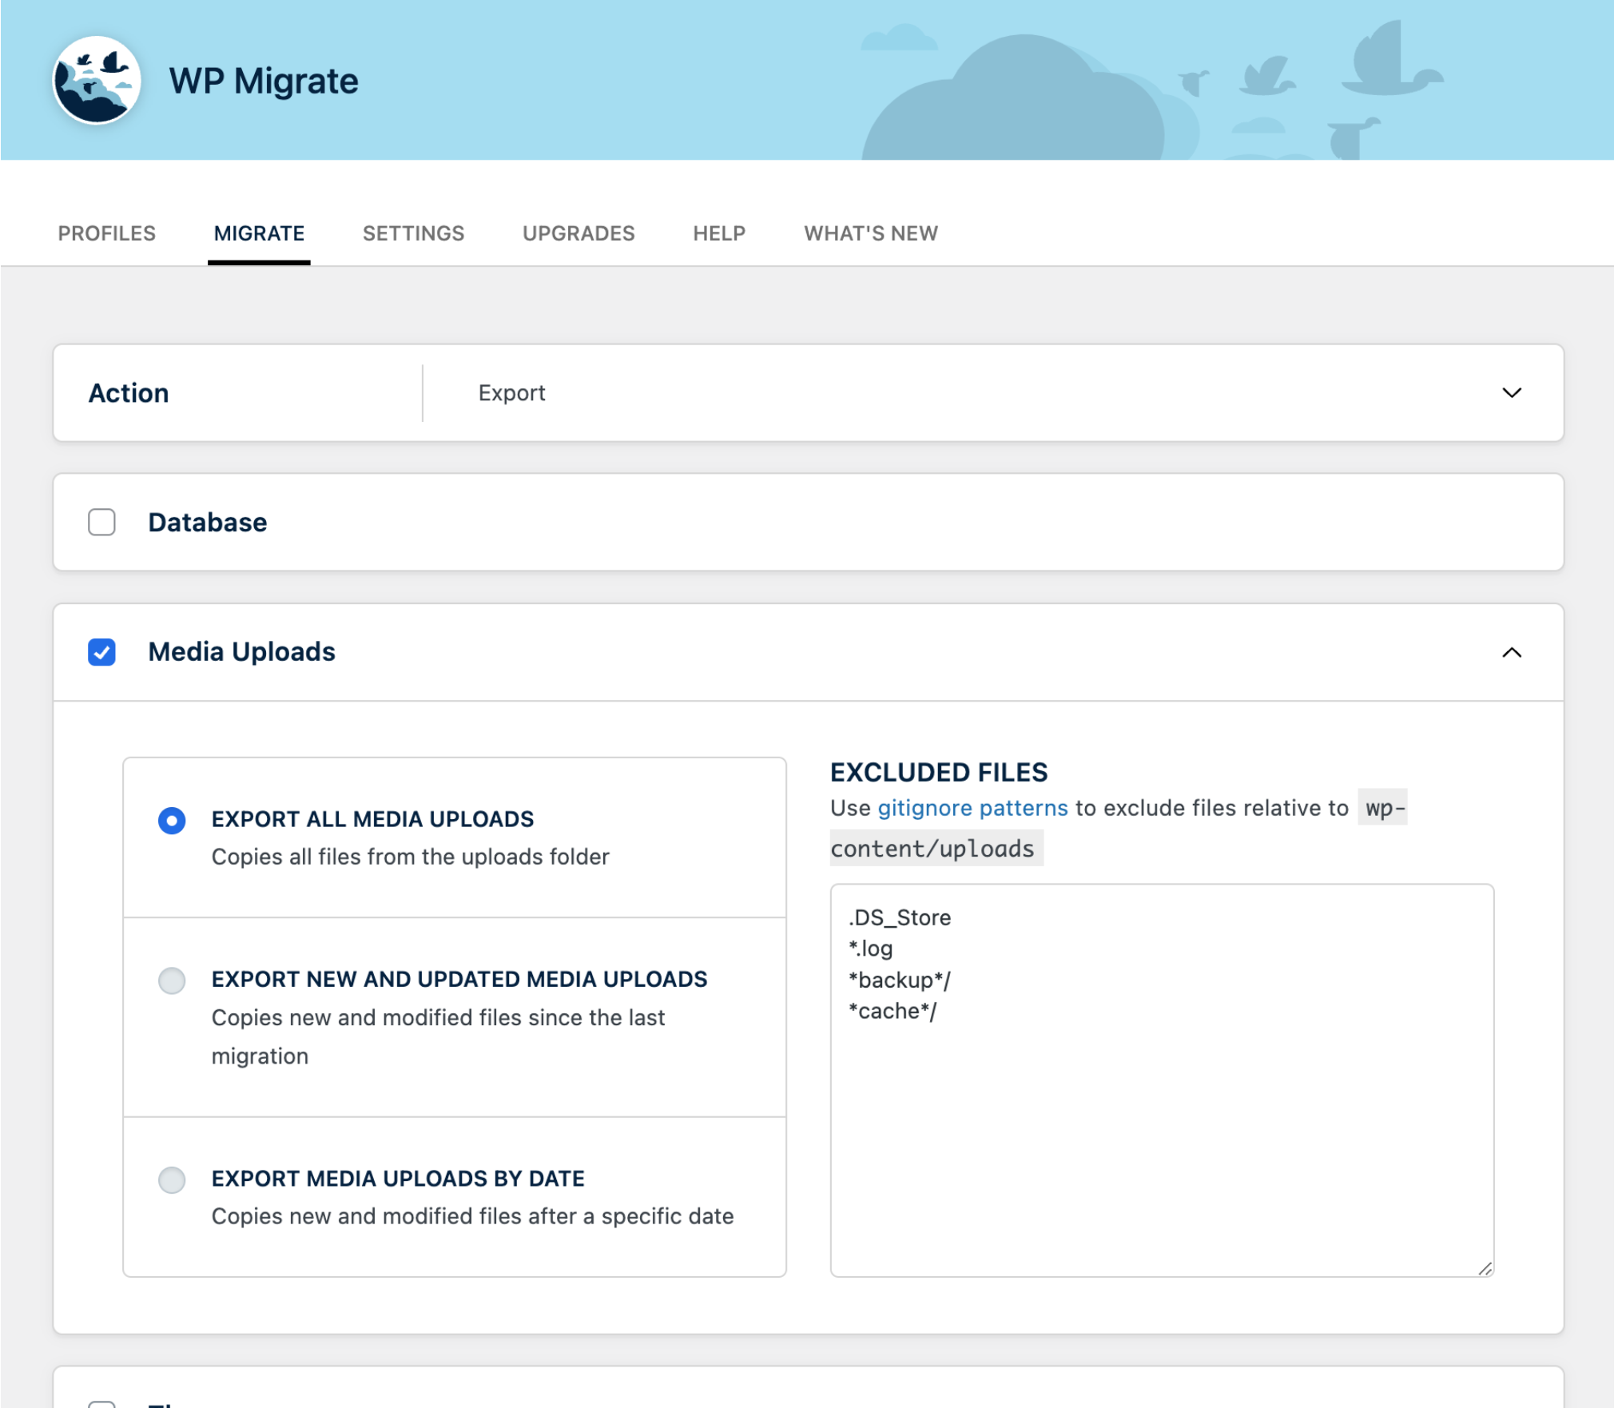Uncheck the Media Uploads checkbox

pyautogui.click(x=101, y=652)
